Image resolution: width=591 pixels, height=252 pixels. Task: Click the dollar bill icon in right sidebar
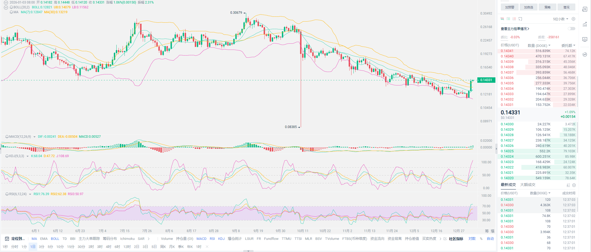click(x=585, y=9)
